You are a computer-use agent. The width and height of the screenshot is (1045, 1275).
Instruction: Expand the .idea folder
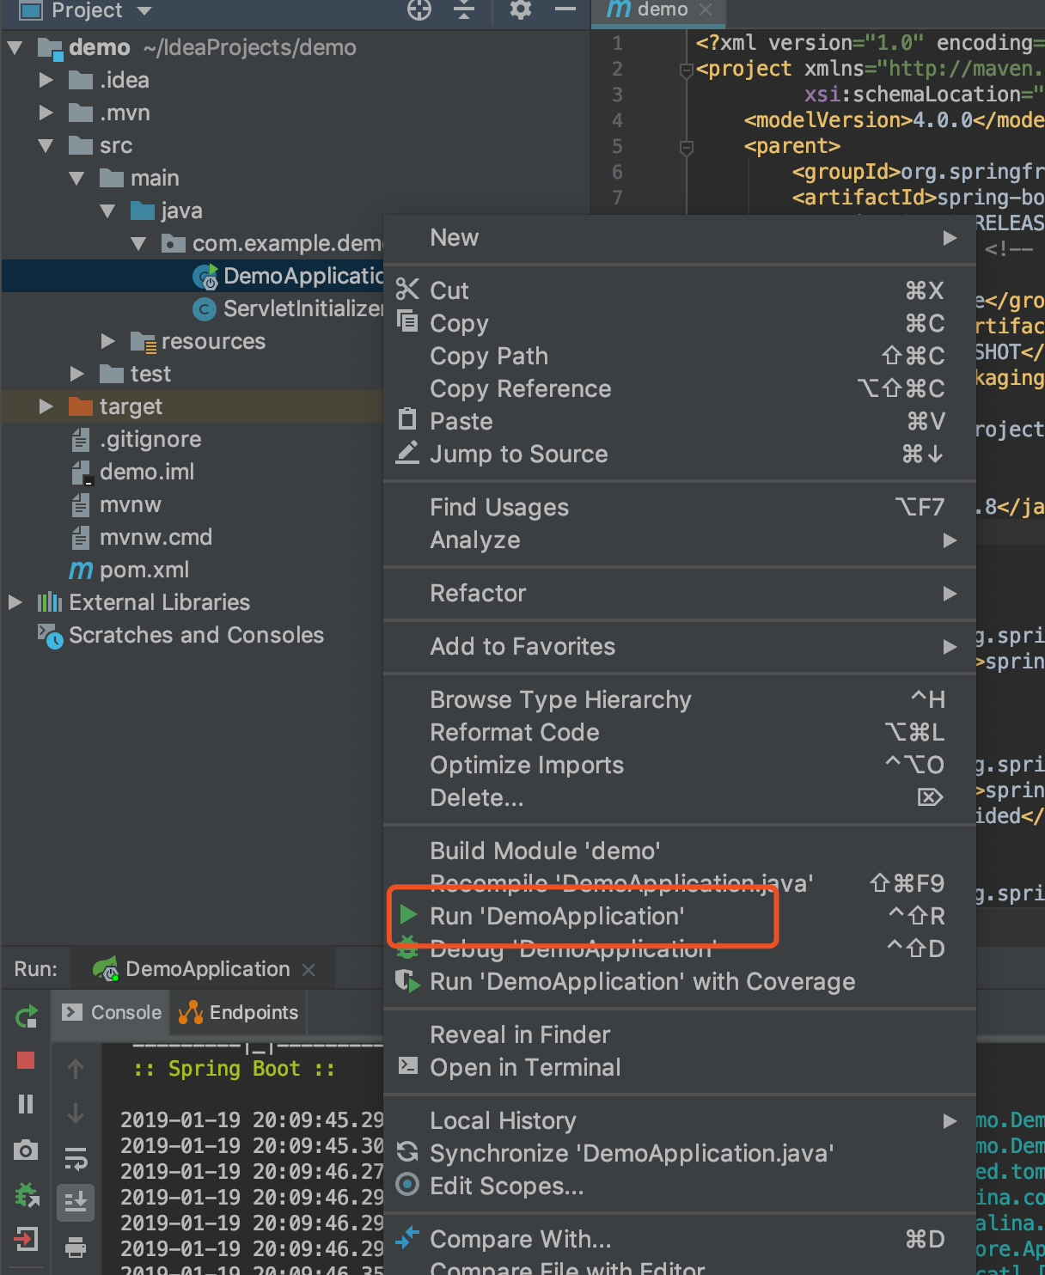[46, 80]
